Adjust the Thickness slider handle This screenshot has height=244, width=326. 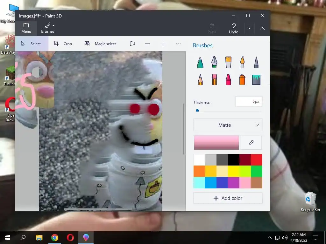click(x=197, y=110)
